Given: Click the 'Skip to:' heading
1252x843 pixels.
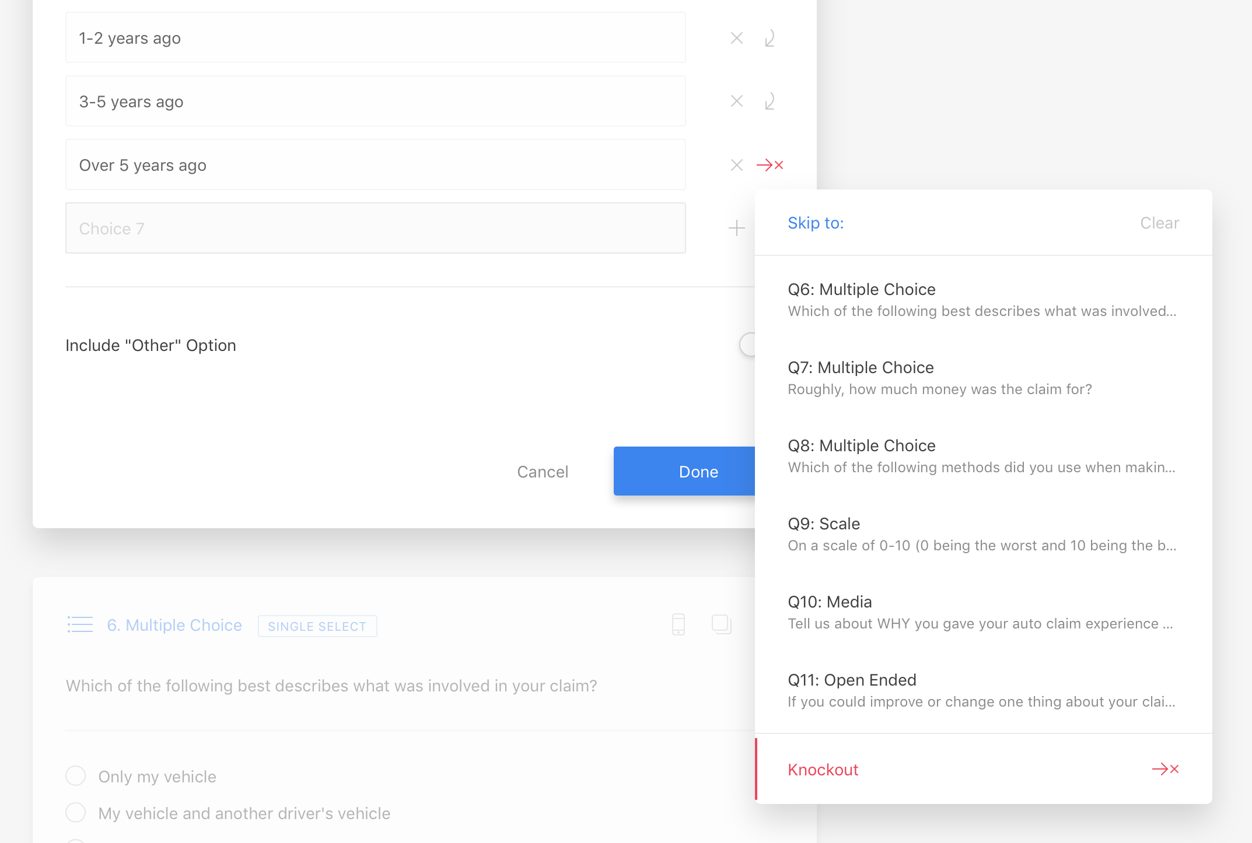Looking at the screenshot, I should tap(816, 223).
